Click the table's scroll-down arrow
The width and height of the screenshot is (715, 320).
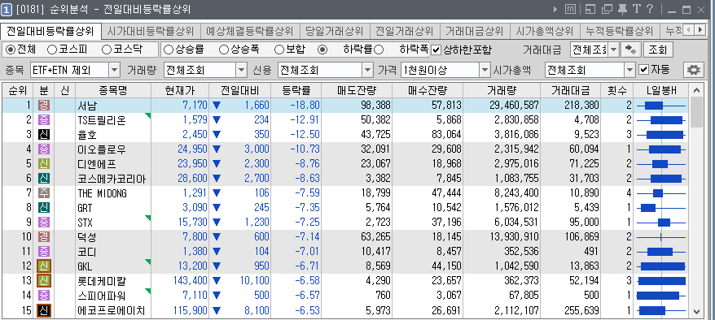(x=696, y=311)
